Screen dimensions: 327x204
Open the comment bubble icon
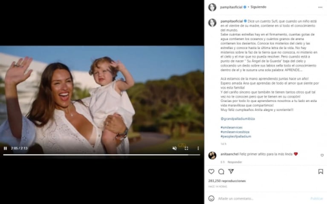pos(221,172)
